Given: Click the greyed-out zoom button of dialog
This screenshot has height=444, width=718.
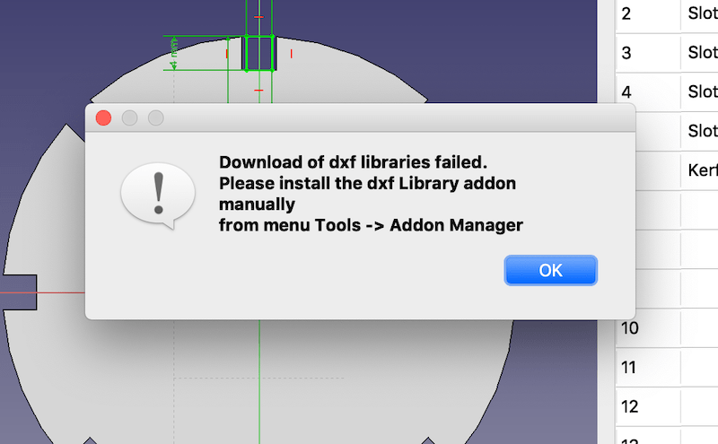Looking at the screenshot, I should point(155,118).
